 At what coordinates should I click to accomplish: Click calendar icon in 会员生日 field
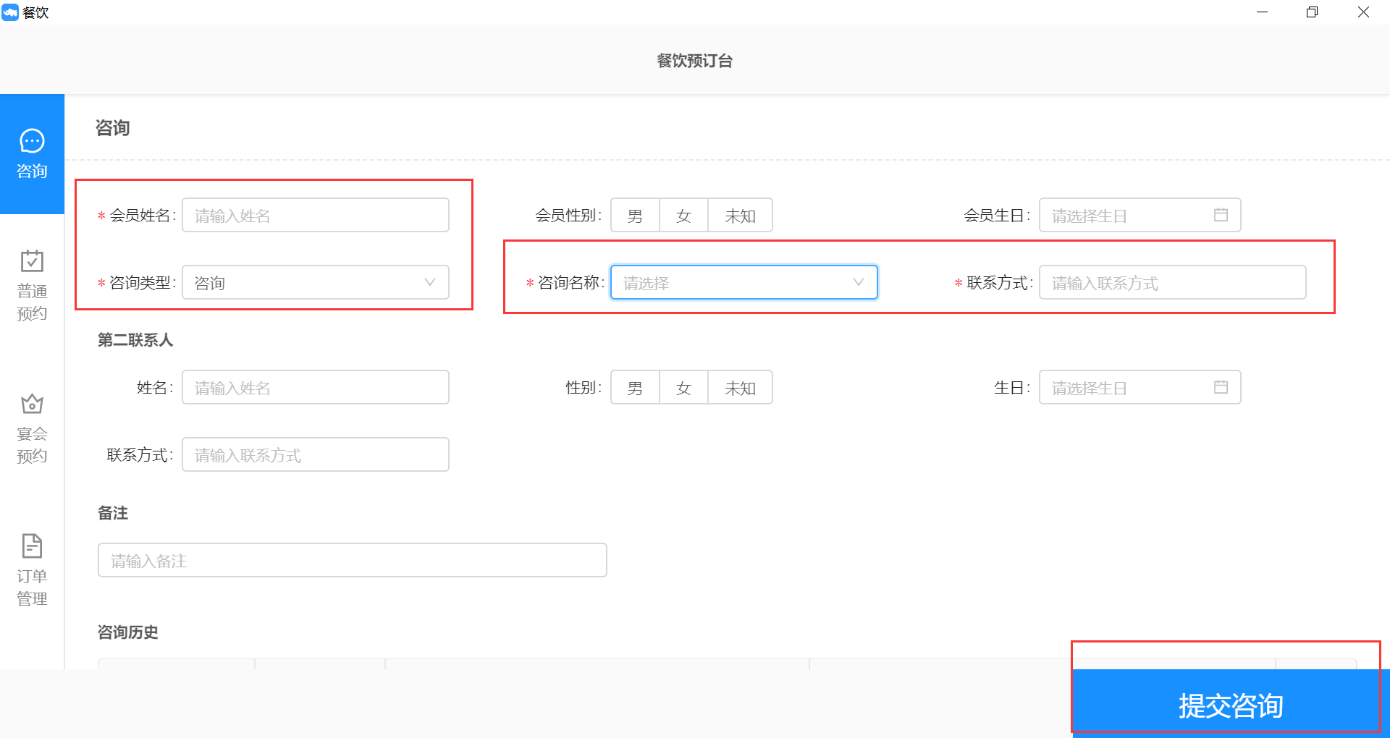pyautogui.click(x=1221, y=215)
